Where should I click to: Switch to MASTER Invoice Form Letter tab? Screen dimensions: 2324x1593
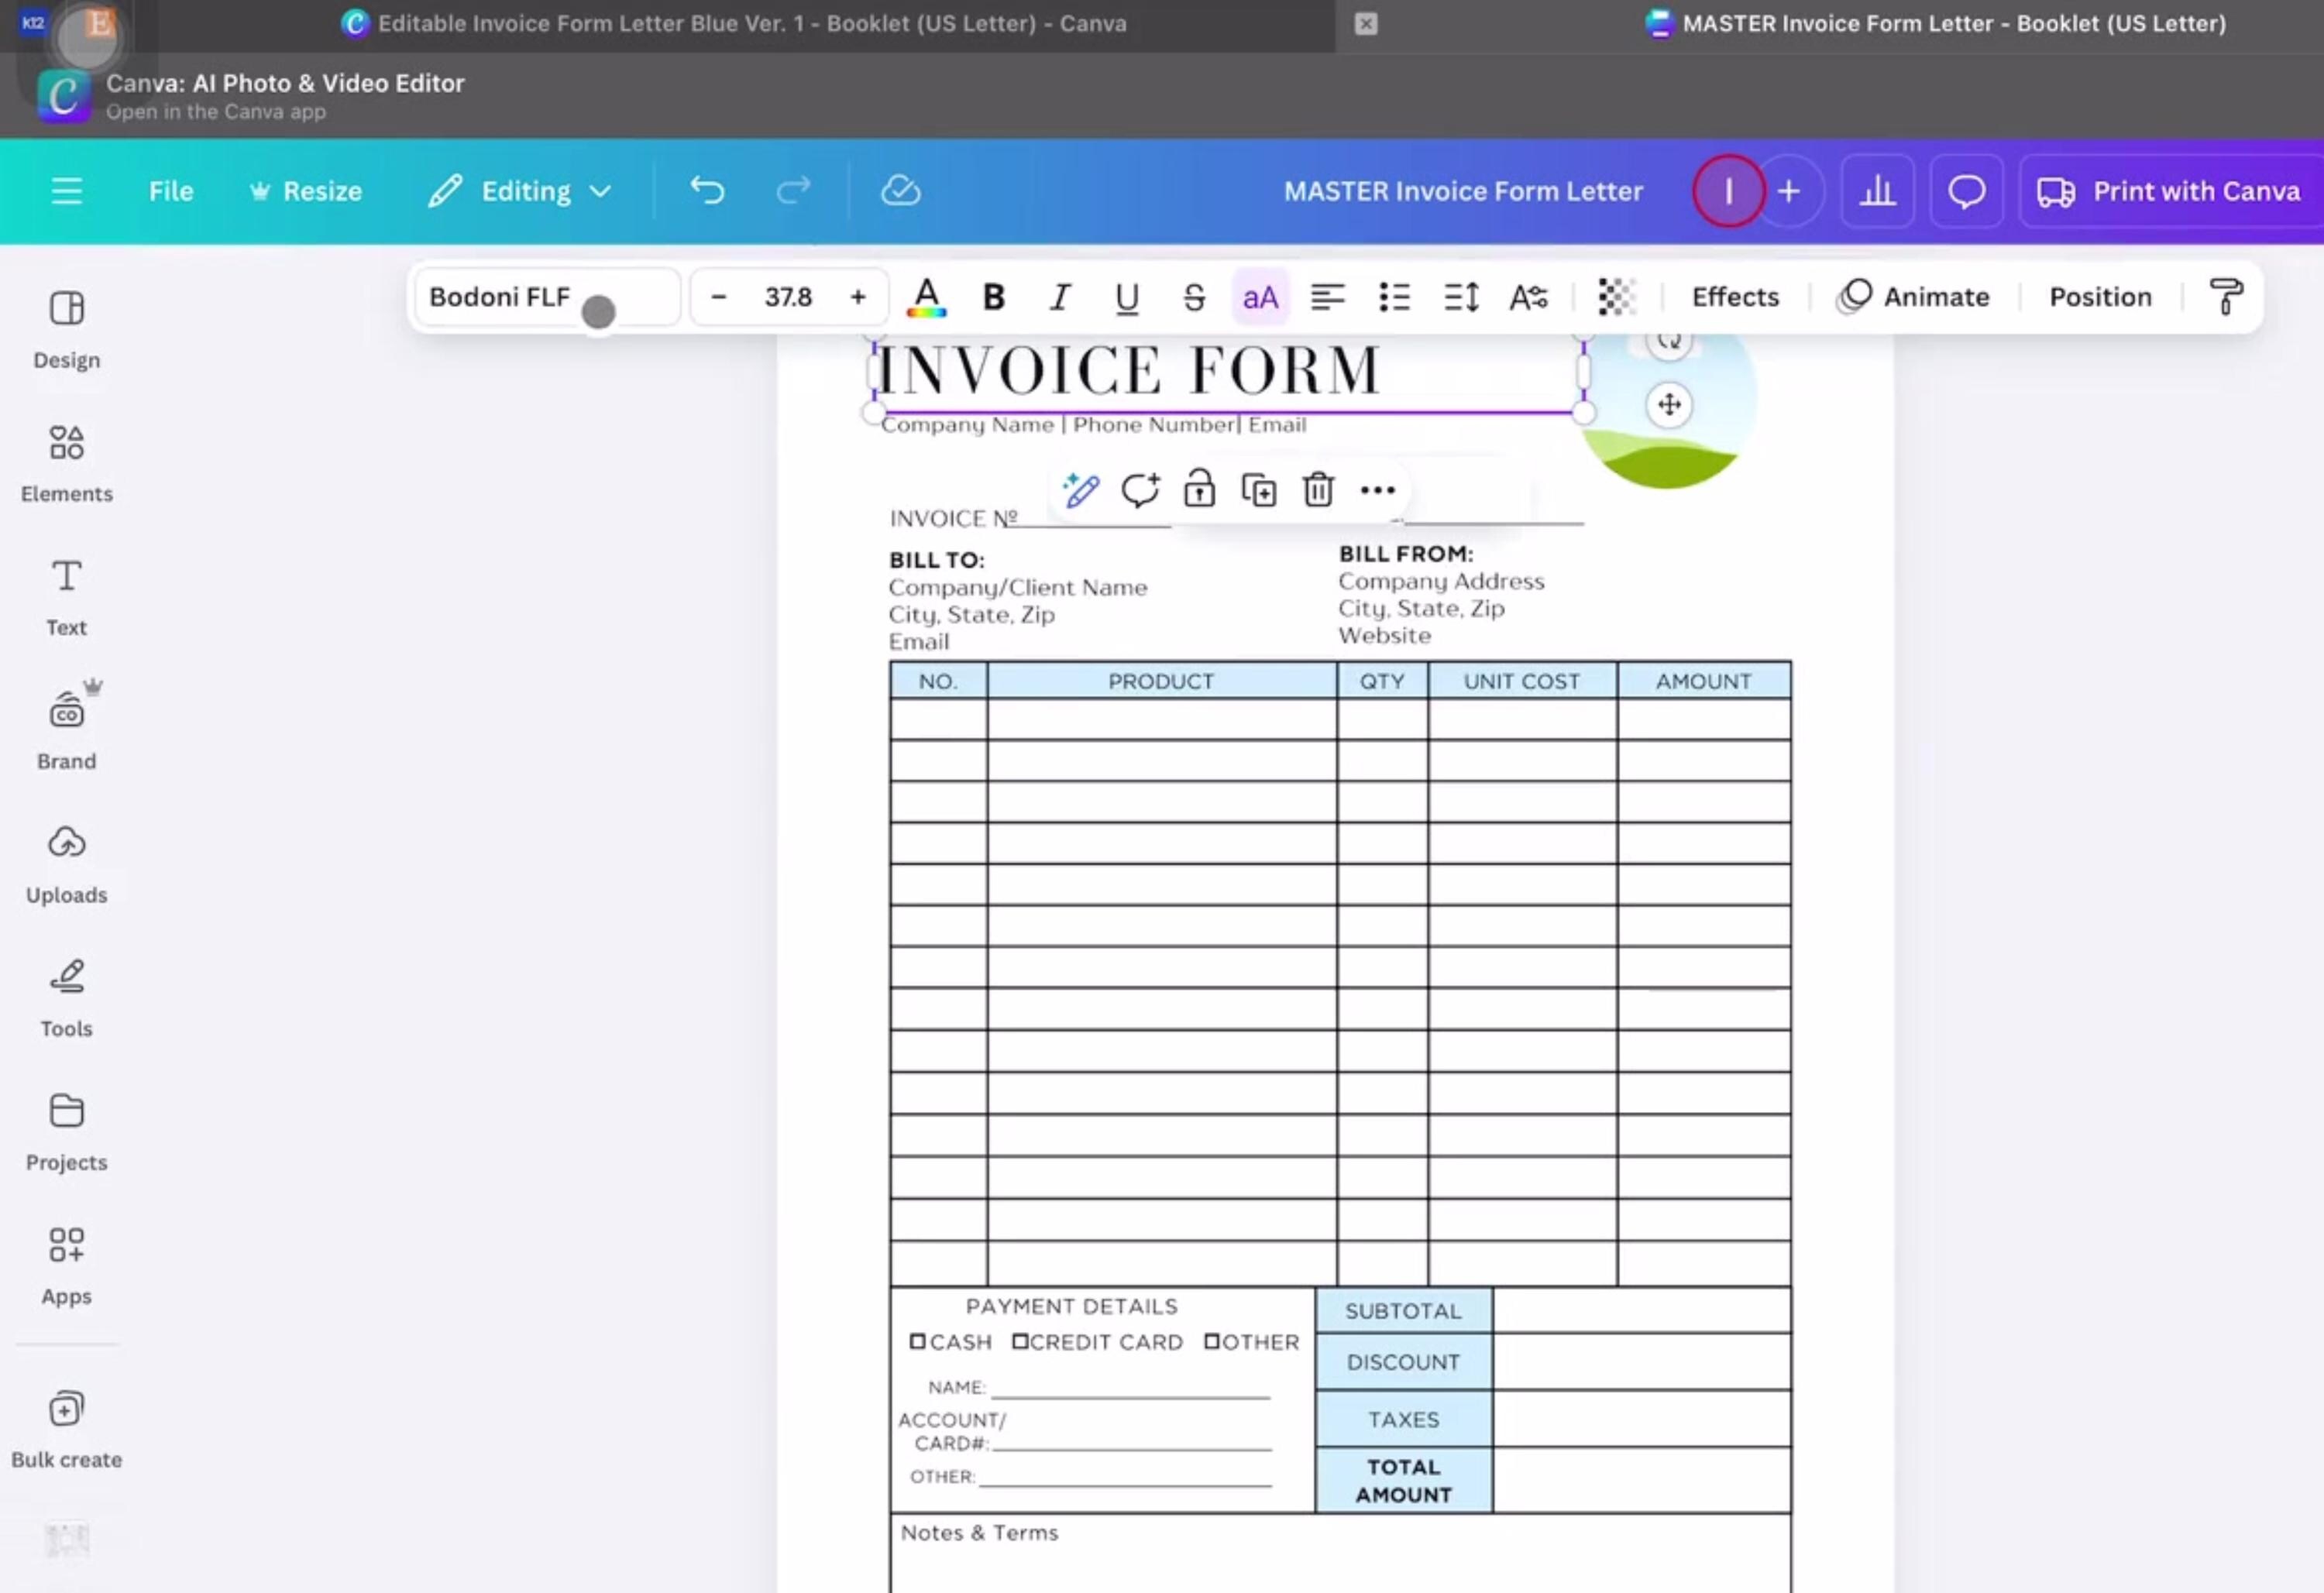[1936, 23]
